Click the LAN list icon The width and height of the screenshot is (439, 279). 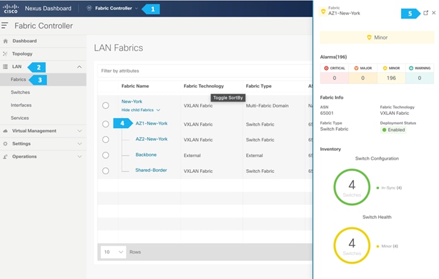coord(5,67)
